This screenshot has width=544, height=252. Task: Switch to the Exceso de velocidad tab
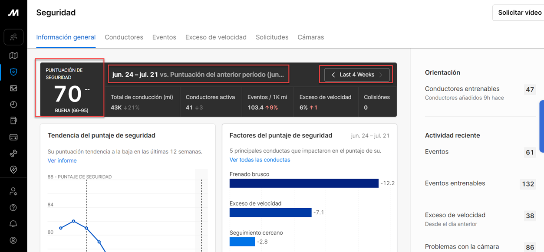(x=216, y=37)
